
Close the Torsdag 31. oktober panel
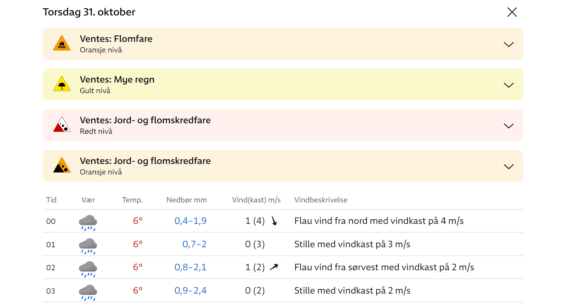[x=512, y=12]
